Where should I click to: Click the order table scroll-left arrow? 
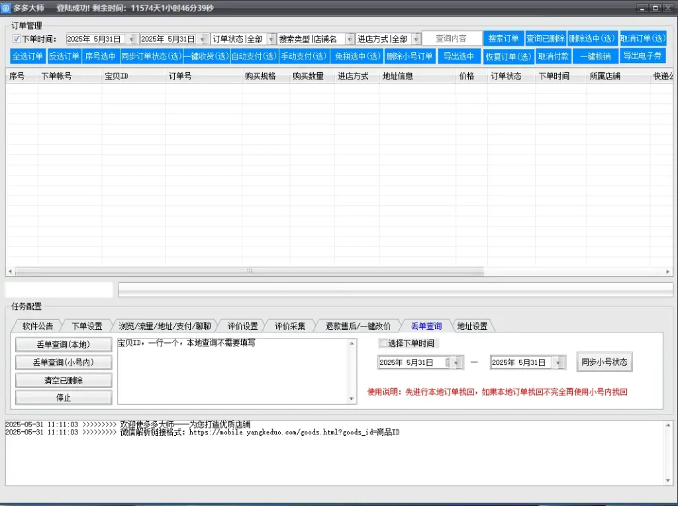coord(10,272)
